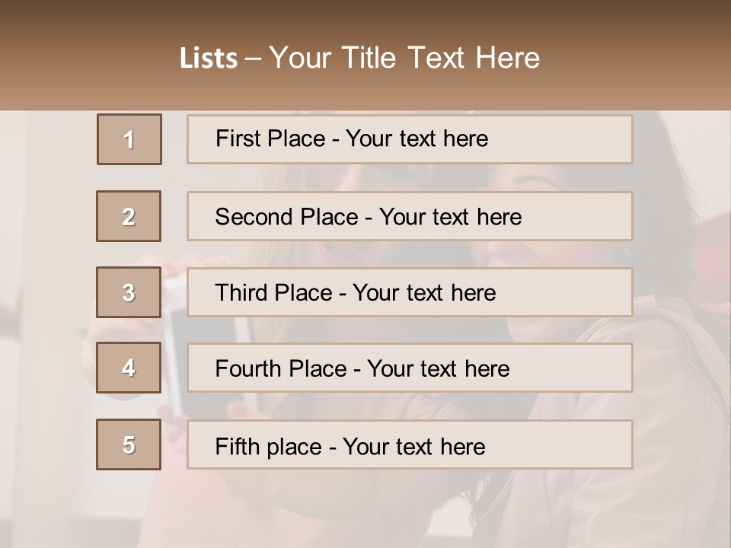Select the number 3 box
731x548 pixels.
129,292
